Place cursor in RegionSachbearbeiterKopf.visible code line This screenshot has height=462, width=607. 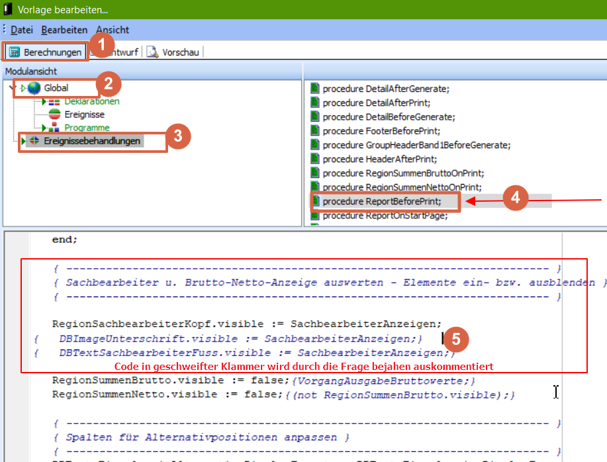247,324
